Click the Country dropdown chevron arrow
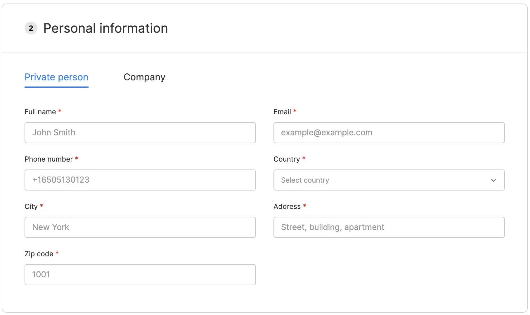 (x=493, y=180)
